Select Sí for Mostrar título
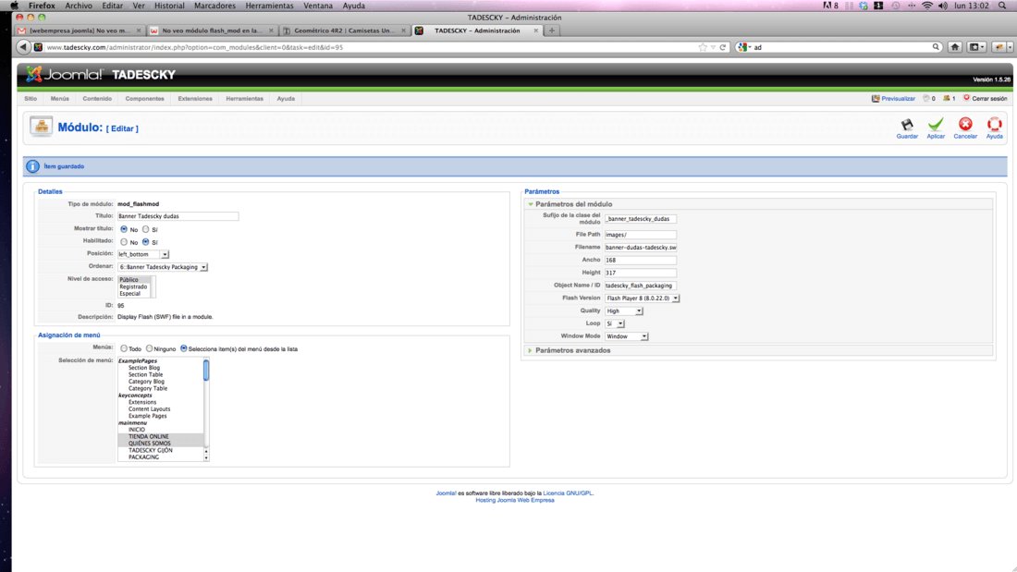Image resolution: width=1017 pixels, height=572 pixels. [146, 229]
